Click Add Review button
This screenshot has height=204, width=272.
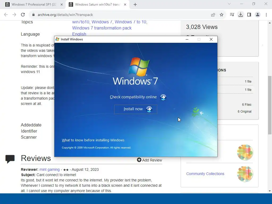150,160
